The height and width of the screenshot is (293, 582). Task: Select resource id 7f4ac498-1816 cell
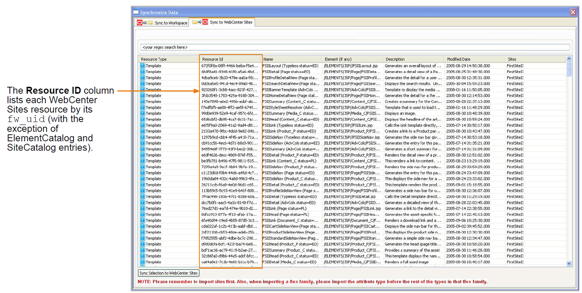pos(230,197)
